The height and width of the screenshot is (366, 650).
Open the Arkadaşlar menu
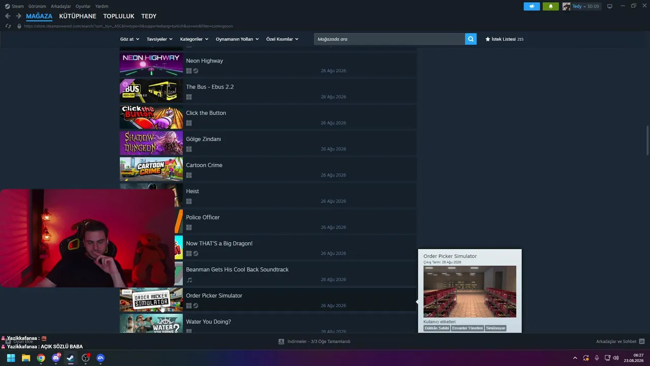tap(61, 7)
